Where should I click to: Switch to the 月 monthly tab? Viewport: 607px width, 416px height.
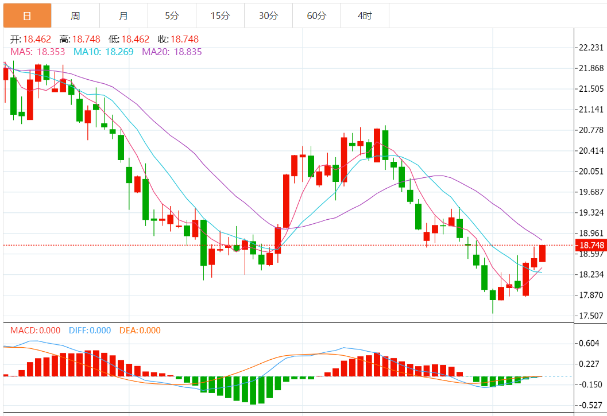(x=123, y=15)
